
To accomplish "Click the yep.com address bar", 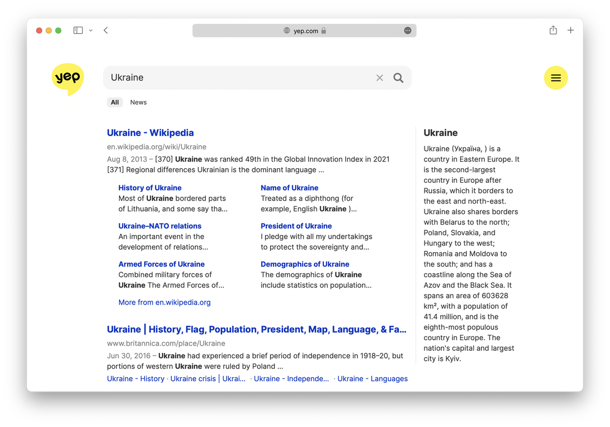I will 304,30.
